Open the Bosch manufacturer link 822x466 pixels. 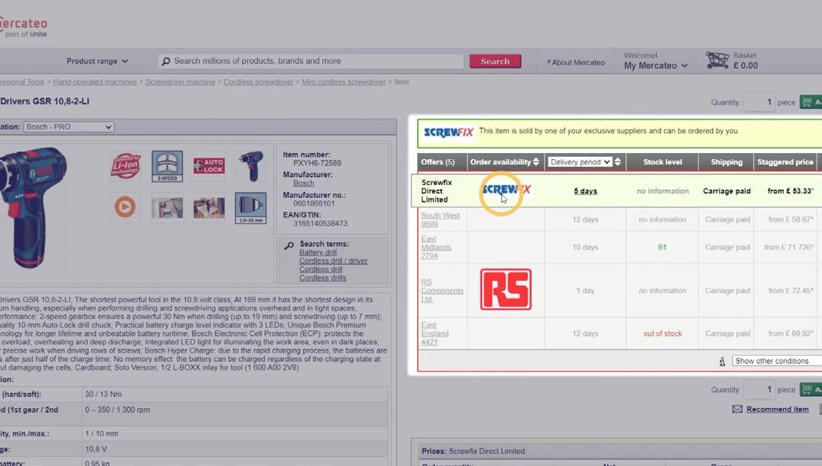pyautogui.click(x=303, y=183)
